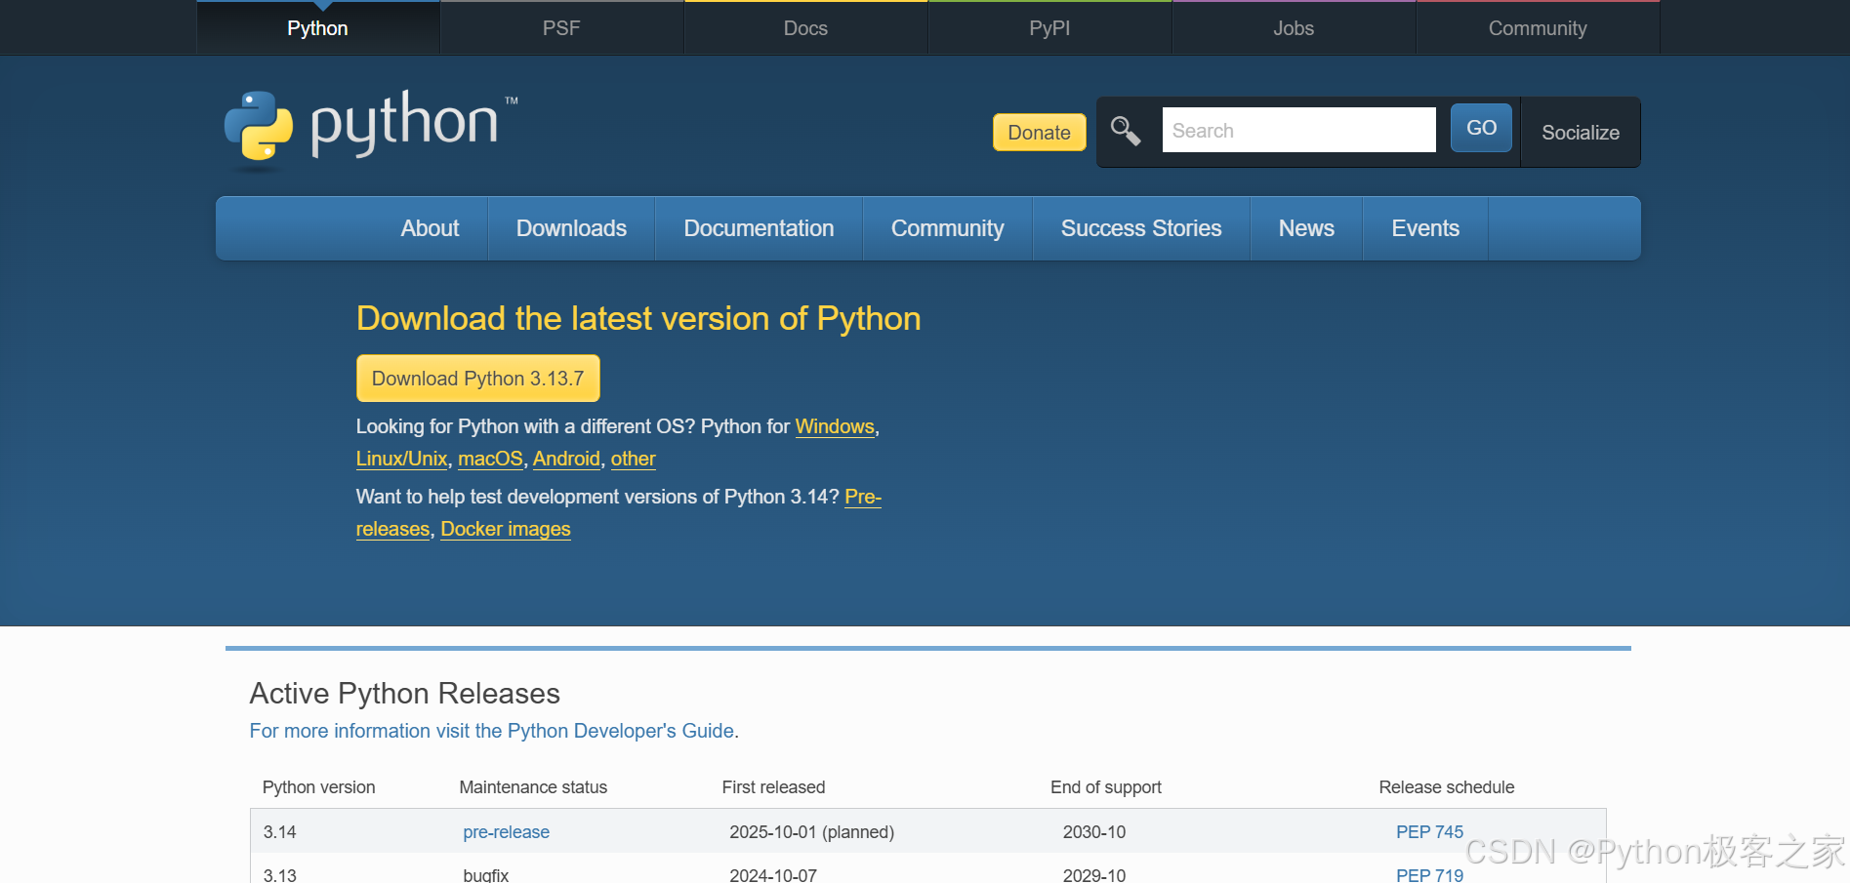Click the 3.13 version cell
Viewport: 1850px width, 883px height.
point(279,874)
